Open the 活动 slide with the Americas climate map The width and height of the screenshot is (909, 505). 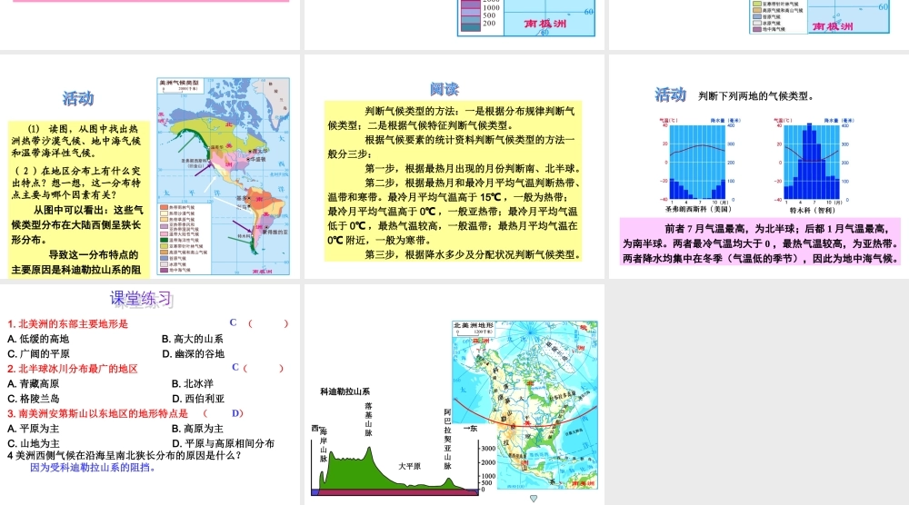coord(150,166)
